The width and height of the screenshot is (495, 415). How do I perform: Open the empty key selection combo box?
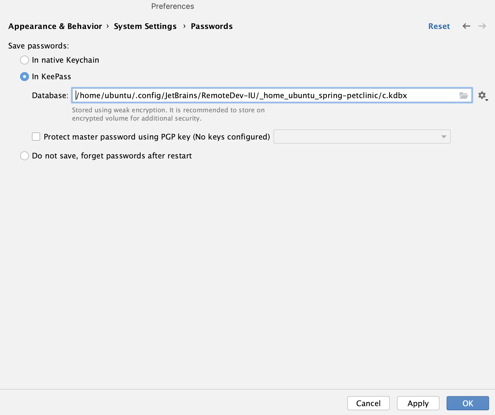tap(362, 137)
